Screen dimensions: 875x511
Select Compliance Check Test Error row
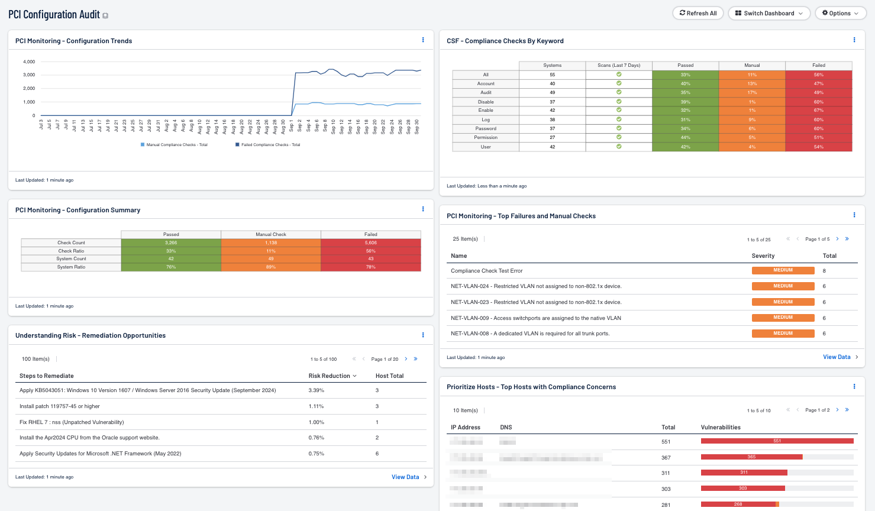tap(652, 270)
